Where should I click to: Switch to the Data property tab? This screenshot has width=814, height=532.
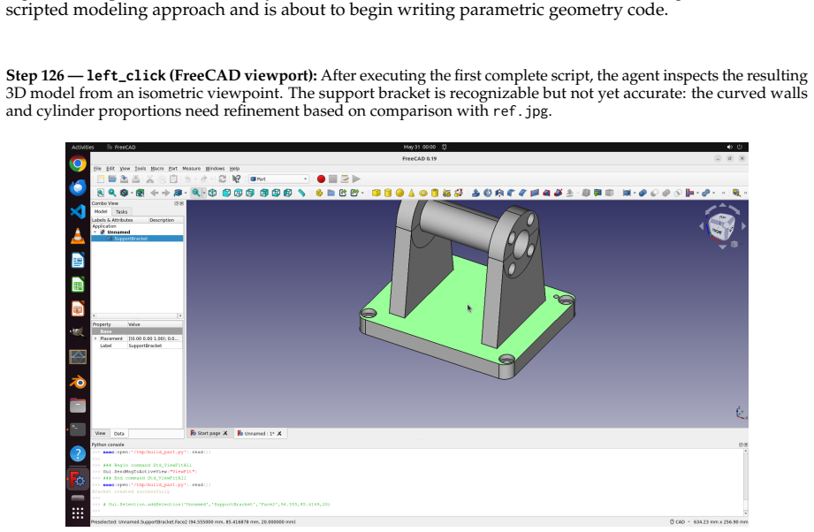119,433
